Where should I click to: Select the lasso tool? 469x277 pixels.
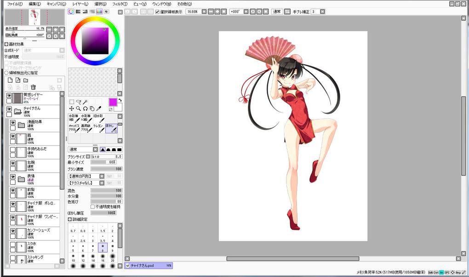click(78, 102)
